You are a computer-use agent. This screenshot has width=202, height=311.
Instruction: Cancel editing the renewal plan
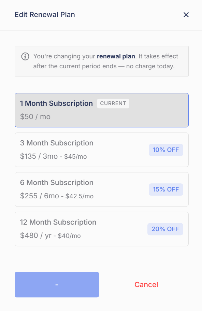146,285
